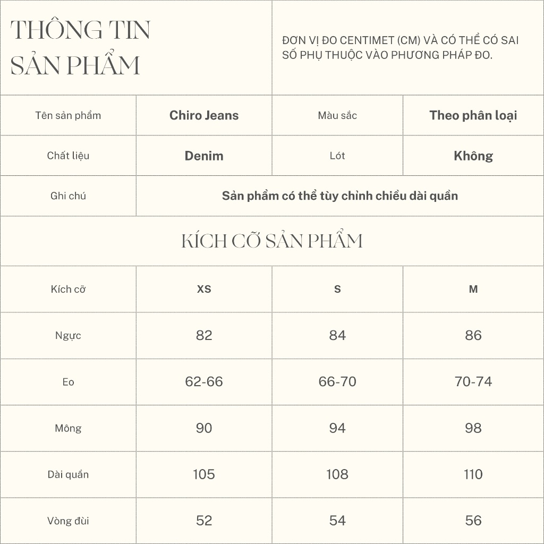Click the Dài quần value 110
Screen dimensions: 544x544
[x=473, y=474]
